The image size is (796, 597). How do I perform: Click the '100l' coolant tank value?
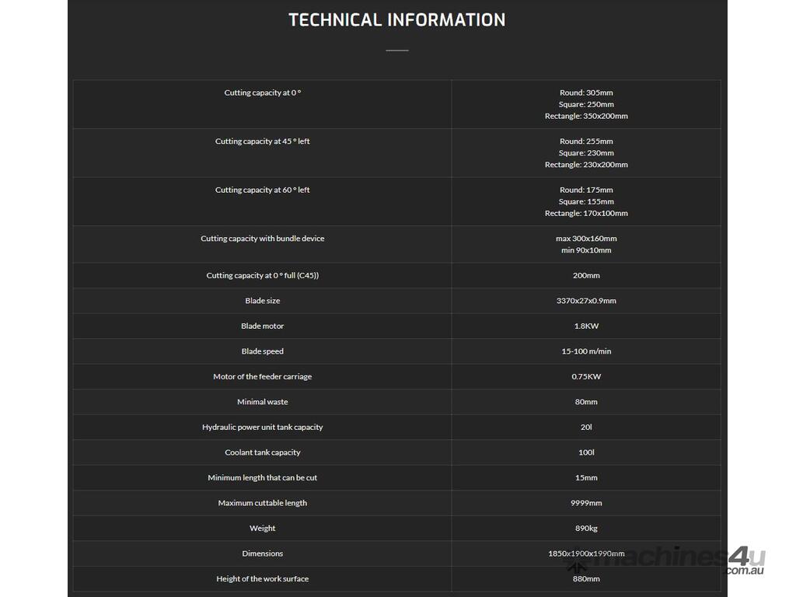point(586,452)
